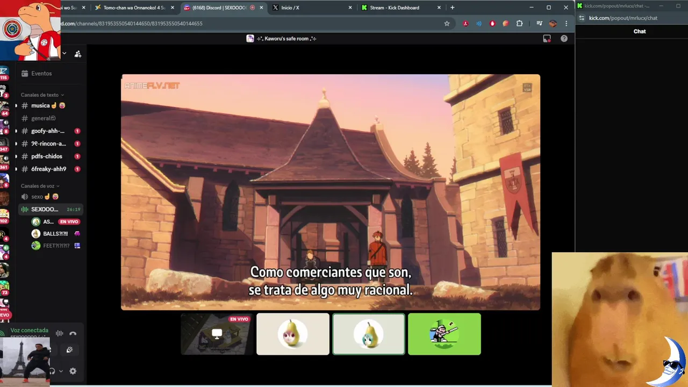
Task: Open the soundboard button in voice panel
Action: (x=69, y=350)
